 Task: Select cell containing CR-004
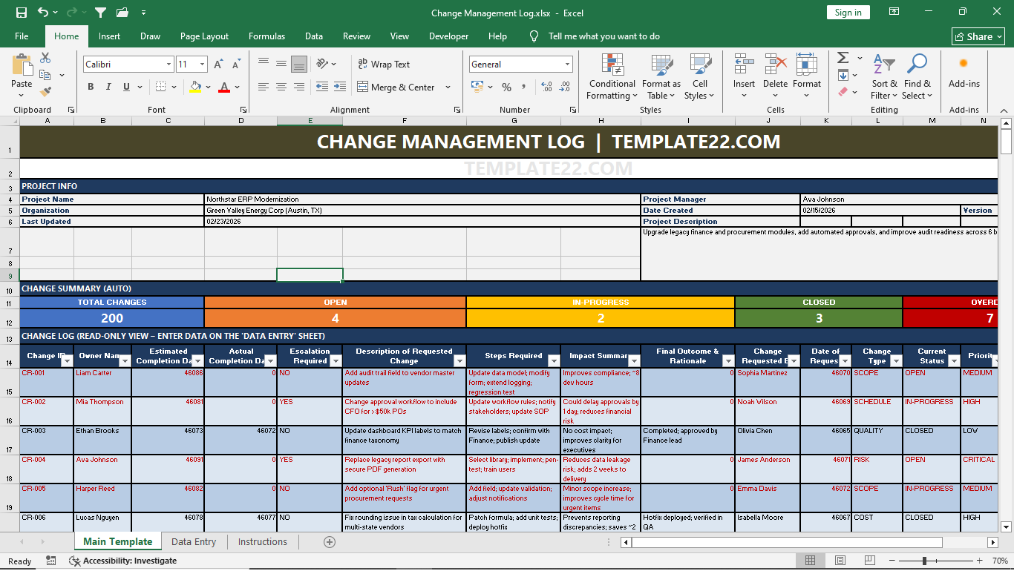47,469
